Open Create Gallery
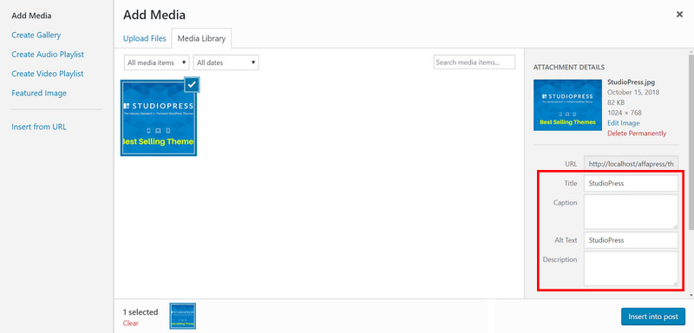The height and width of the screenshot is (333, 694). point(36,35)
